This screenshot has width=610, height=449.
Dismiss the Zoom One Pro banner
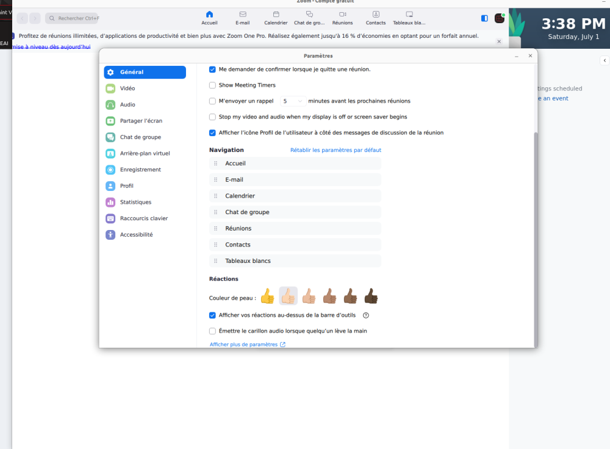pos(499,41)
